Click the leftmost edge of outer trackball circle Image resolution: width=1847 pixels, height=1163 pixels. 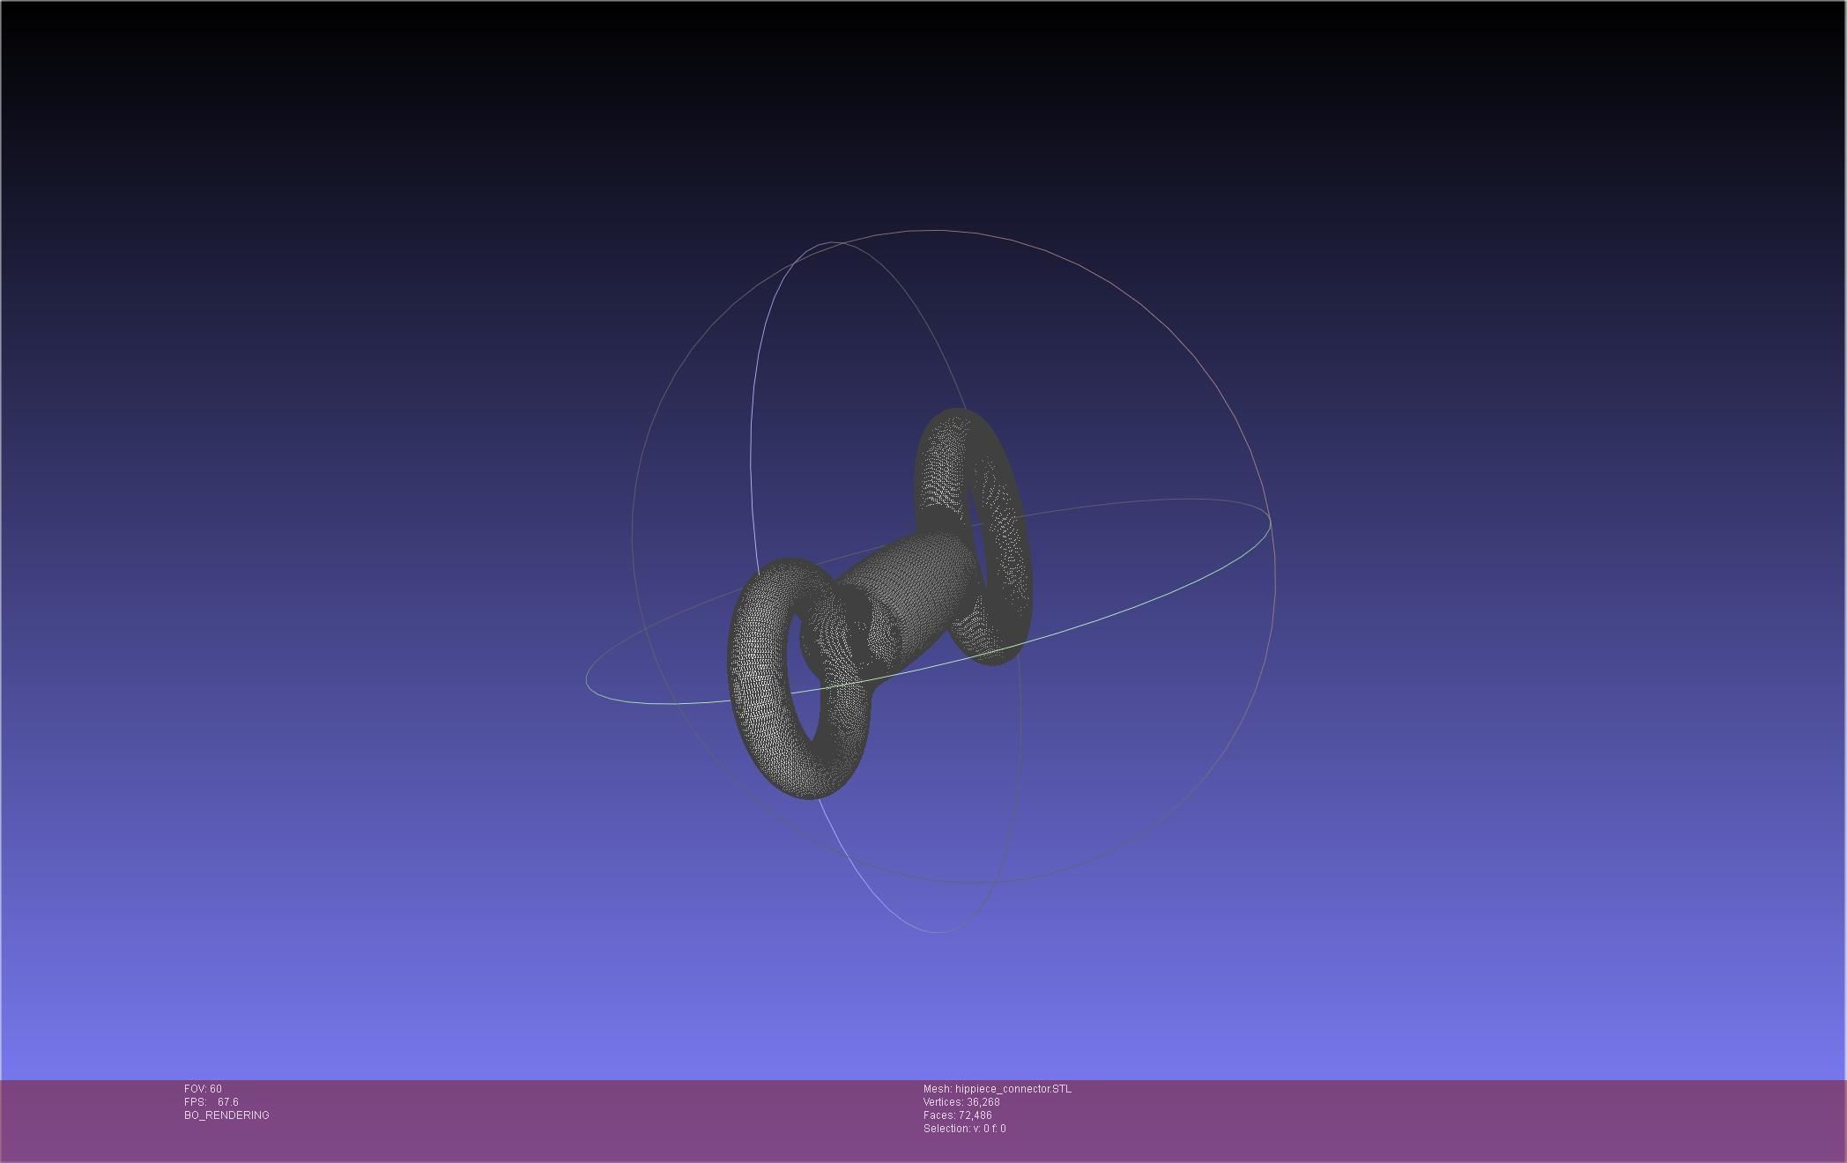pos(633,537)
